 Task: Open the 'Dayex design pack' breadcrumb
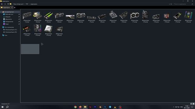point(18,4)
